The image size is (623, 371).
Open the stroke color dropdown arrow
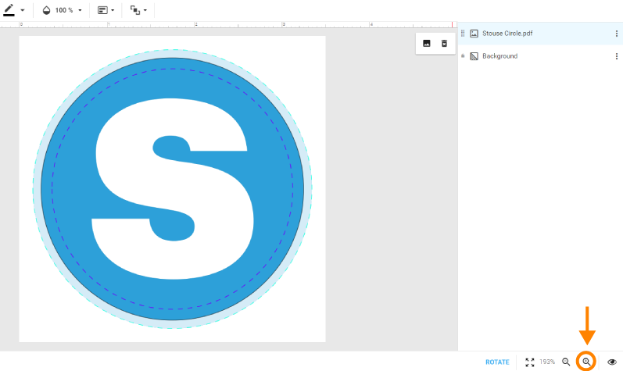click(23, 10)
